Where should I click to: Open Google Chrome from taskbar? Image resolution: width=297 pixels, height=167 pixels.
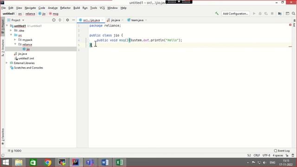48,162
